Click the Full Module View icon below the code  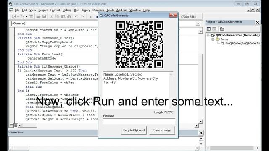point(16,125)
